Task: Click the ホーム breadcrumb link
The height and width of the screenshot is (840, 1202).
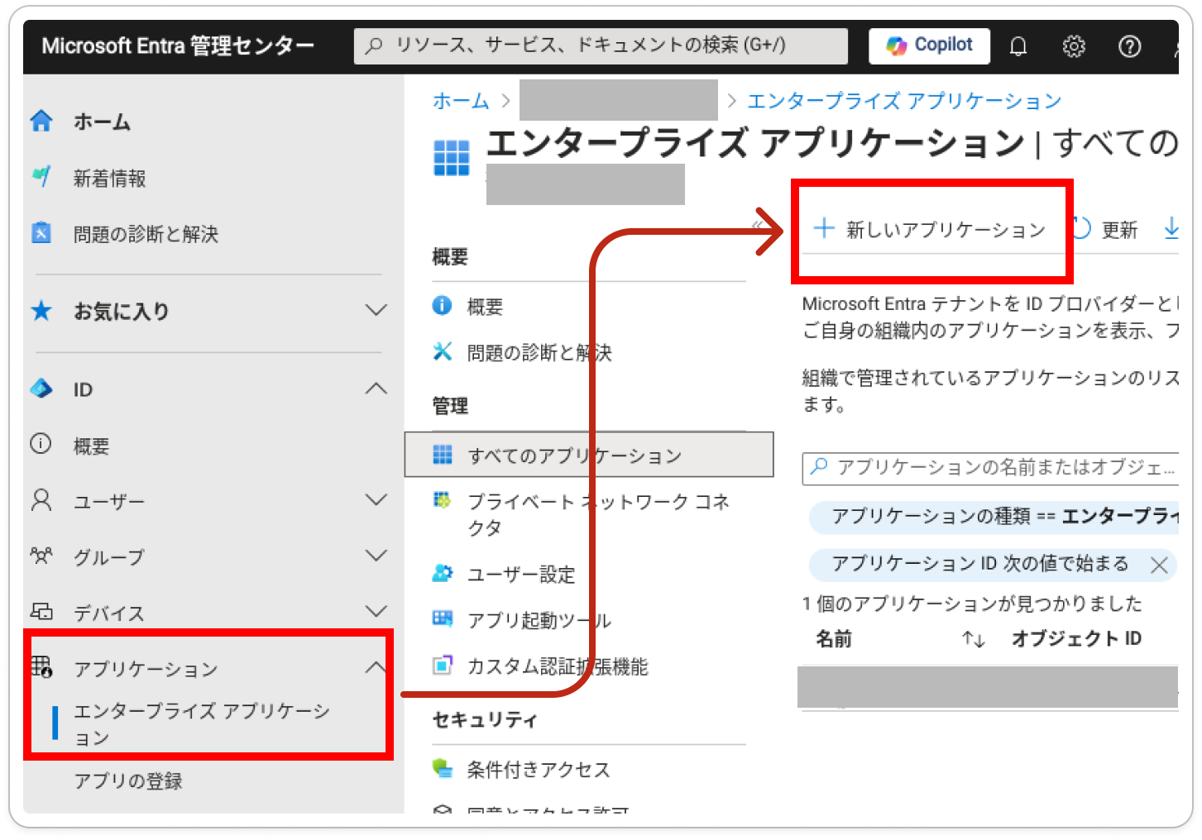Action: 461,101
